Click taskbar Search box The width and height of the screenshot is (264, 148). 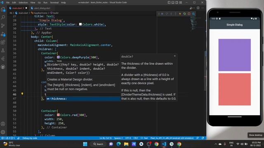pos(98,144)
